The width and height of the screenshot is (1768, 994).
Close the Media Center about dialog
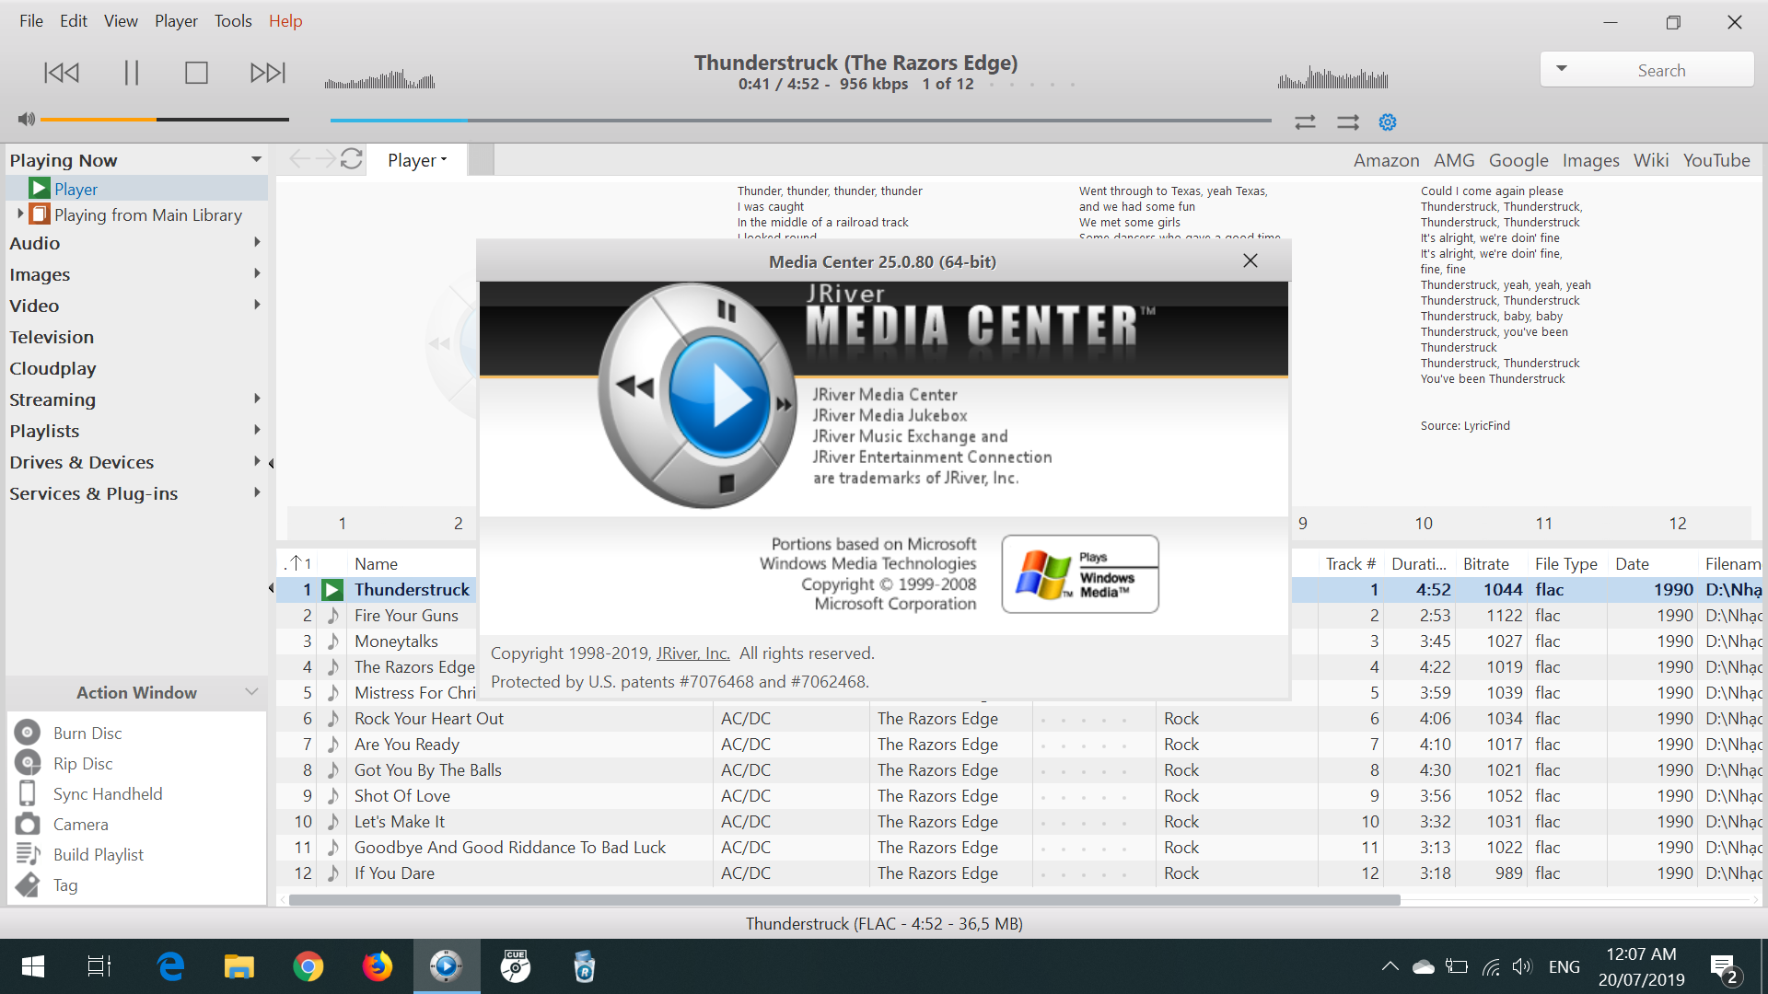tap(1250, 260)
